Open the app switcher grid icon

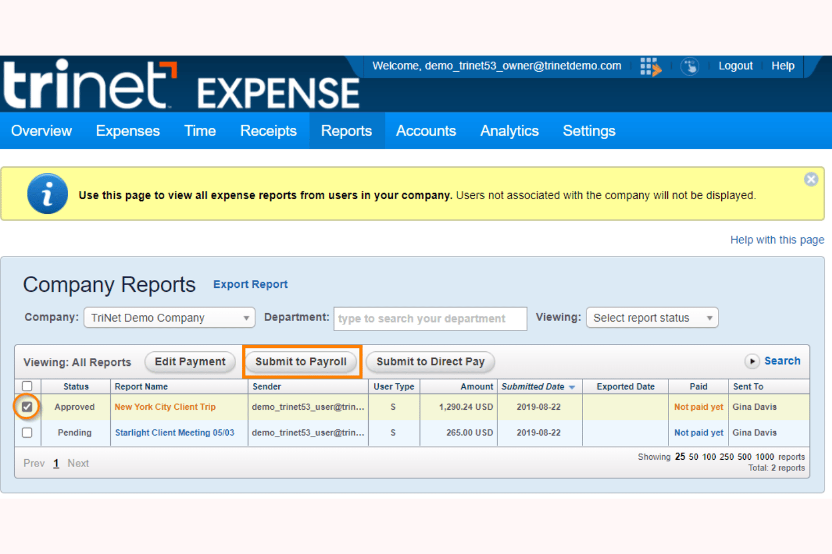650,67
